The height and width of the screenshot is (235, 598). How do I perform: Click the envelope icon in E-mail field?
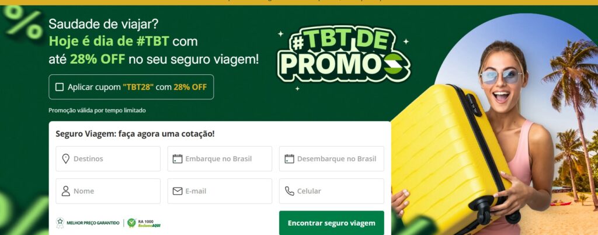coord(178,191)
